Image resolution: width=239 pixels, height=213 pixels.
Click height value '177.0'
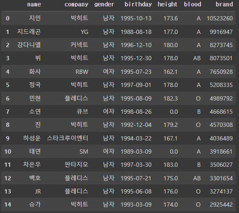(170, 32)
